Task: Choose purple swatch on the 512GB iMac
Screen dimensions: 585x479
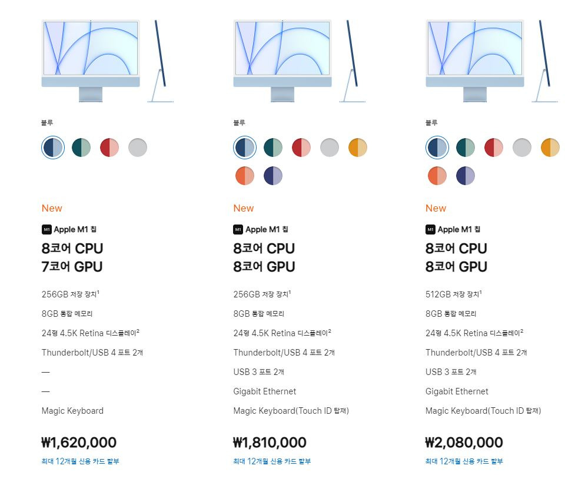Action: [x=466, y=176]
